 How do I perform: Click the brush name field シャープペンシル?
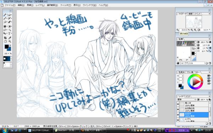192,63
